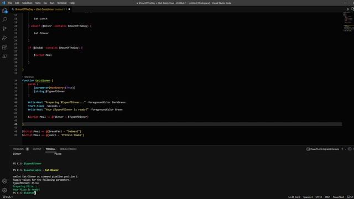The image size is (354, 199).
Task: Click the '1 reference' CodeLens link
Action: [28, 77]
